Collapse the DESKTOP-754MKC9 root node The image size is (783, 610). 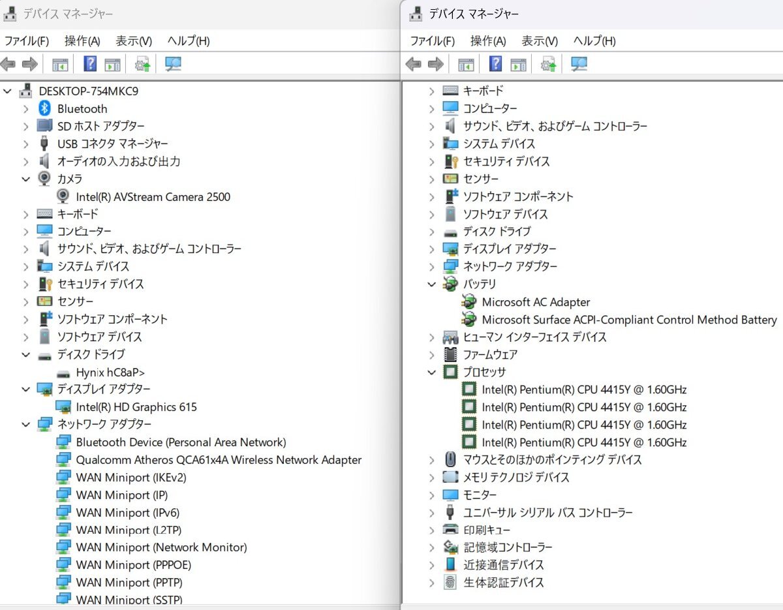click(x=7, y=91)
